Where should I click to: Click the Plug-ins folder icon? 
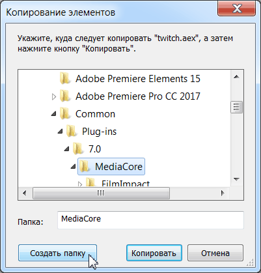point(72,131)
